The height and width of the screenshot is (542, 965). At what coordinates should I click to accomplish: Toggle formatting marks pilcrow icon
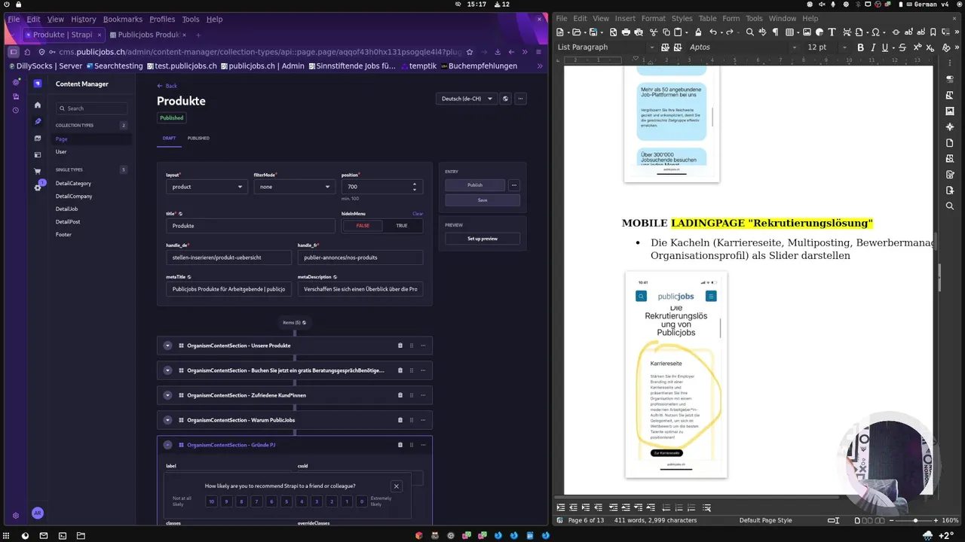[775, 32]
